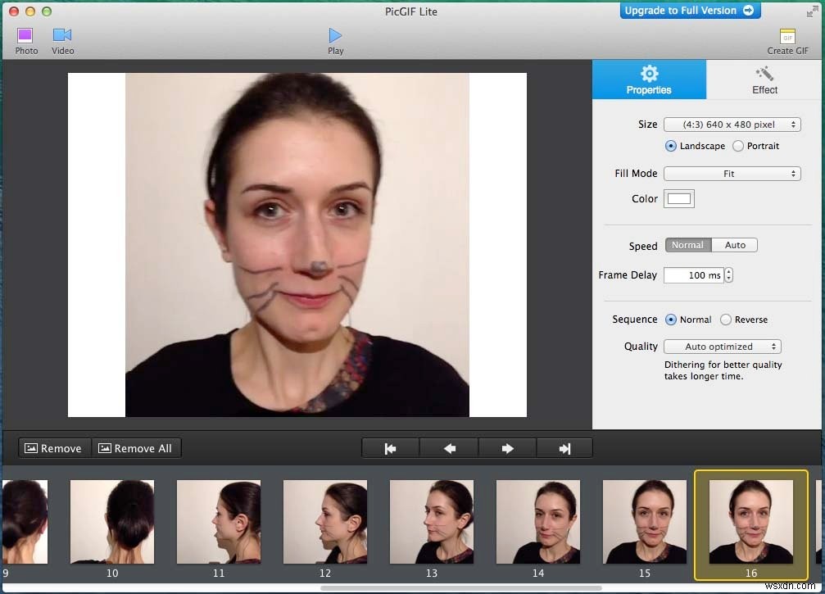Select the Properties tab

[x=649, y=79]
